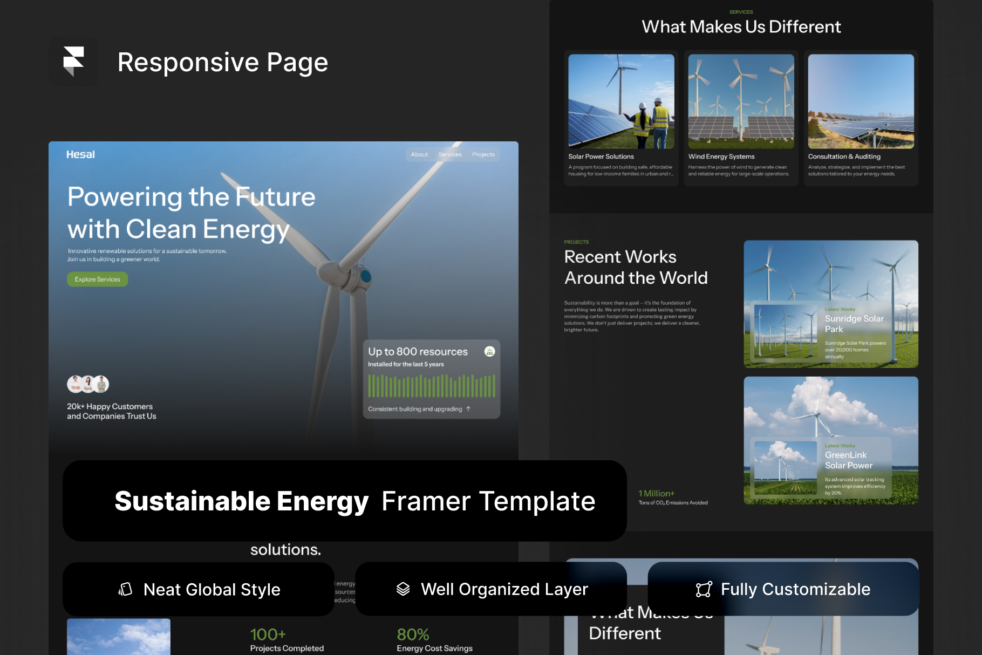Image resolution: width=982 pixels, height=655 pixels.
Task: Open the GreenLink Solar Power project card
Action: click(x=830, y=440)
